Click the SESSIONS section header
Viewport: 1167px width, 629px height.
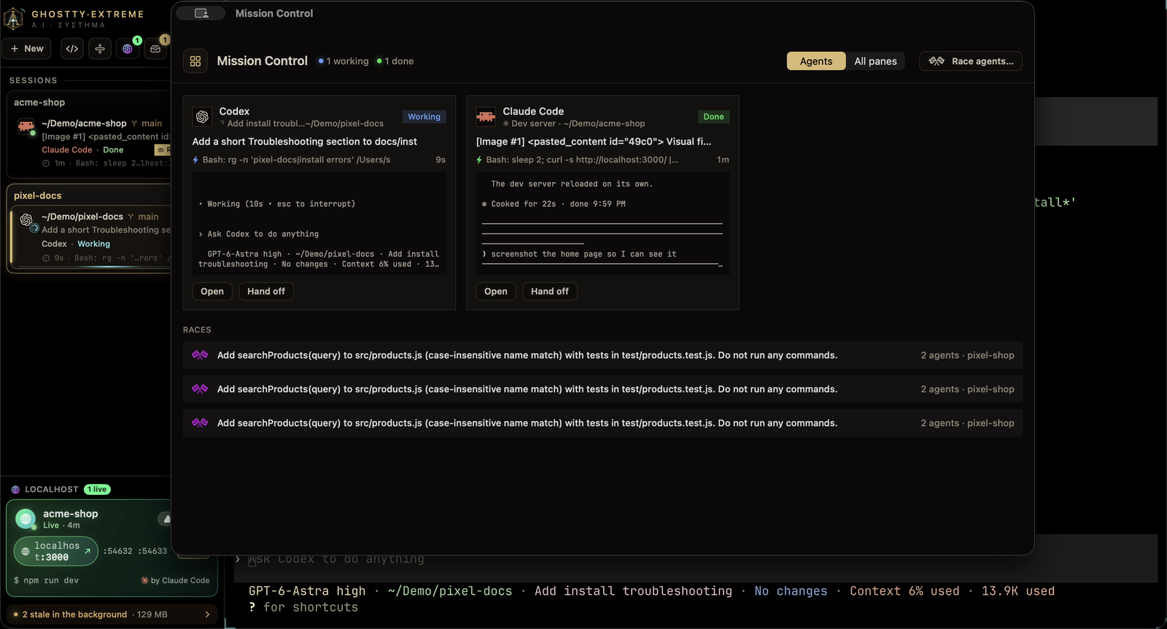click(33, 81)
